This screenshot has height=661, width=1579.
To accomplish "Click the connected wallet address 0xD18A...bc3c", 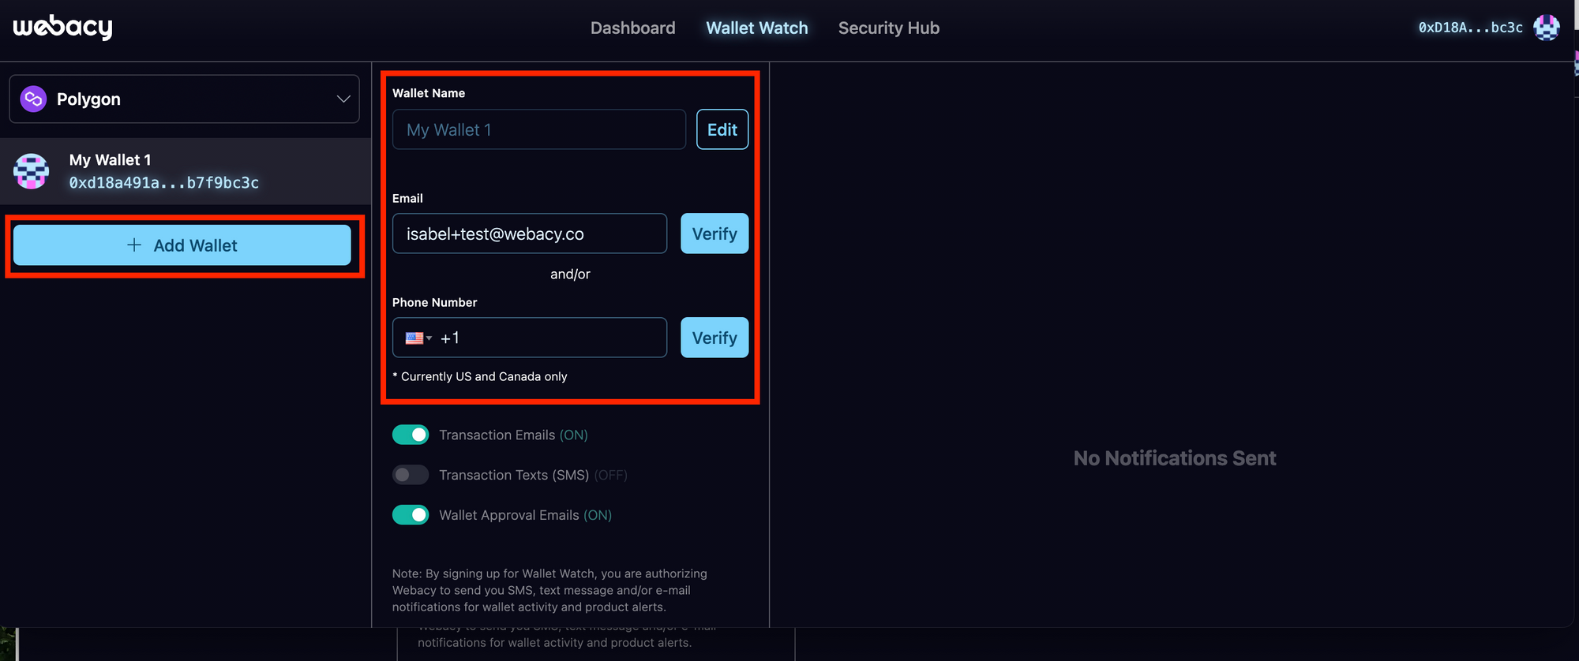I will click(x=1470, y=28).
